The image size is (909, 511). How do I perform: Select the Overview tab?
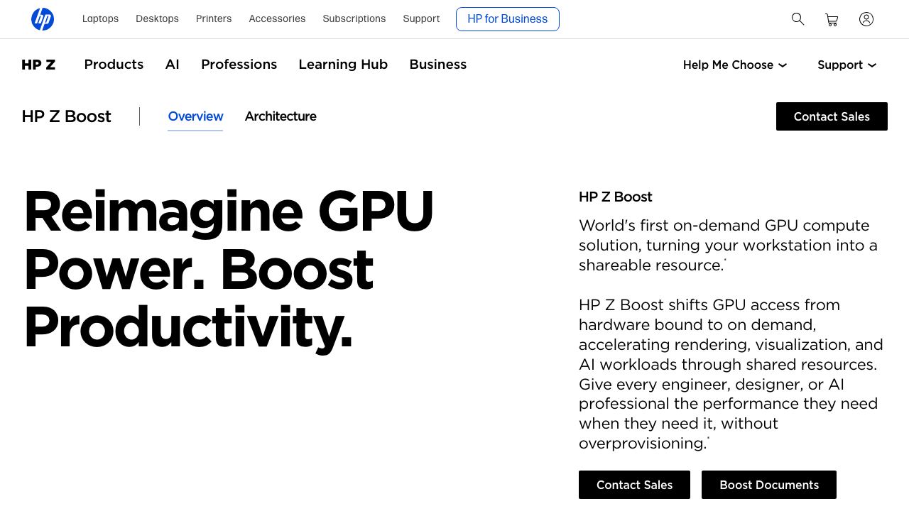click(x=195, y=116)
